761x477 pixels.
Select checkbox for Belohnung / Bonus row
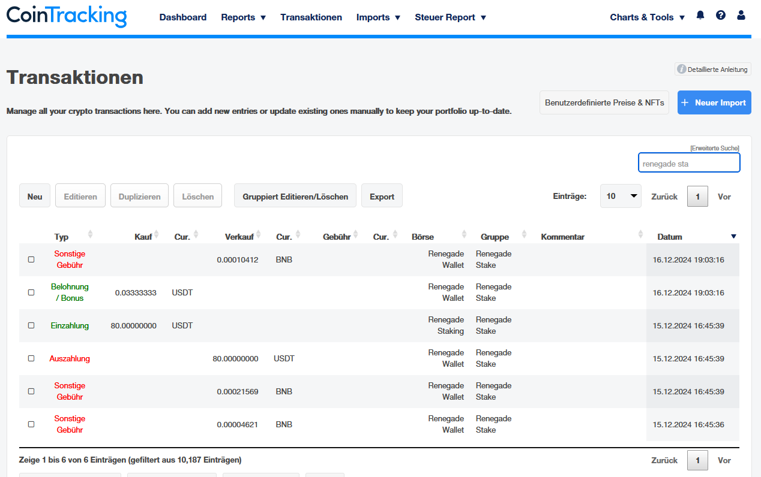[31, 292]
